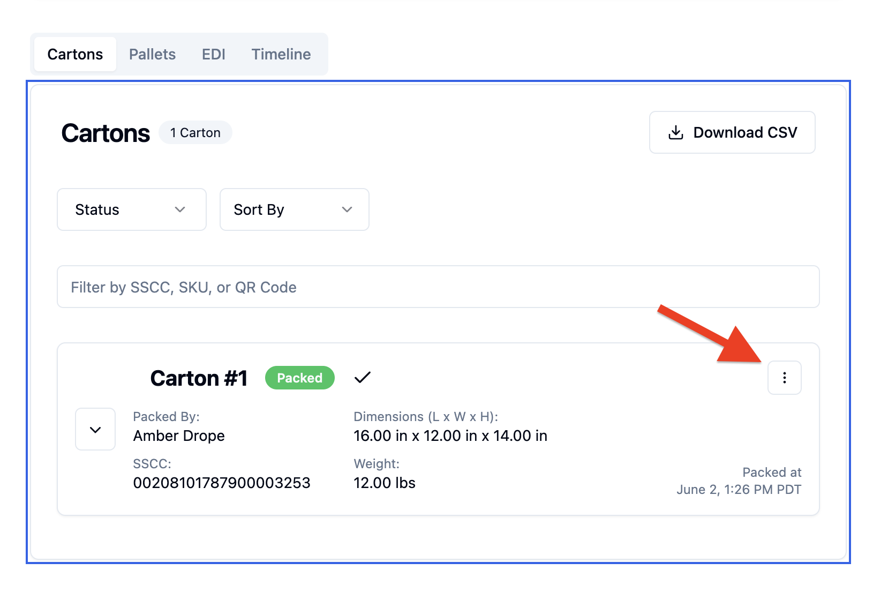Expand Carton #1 details with chevron
The height and width of the screenshot is (615, 873).
pos(95,429)
